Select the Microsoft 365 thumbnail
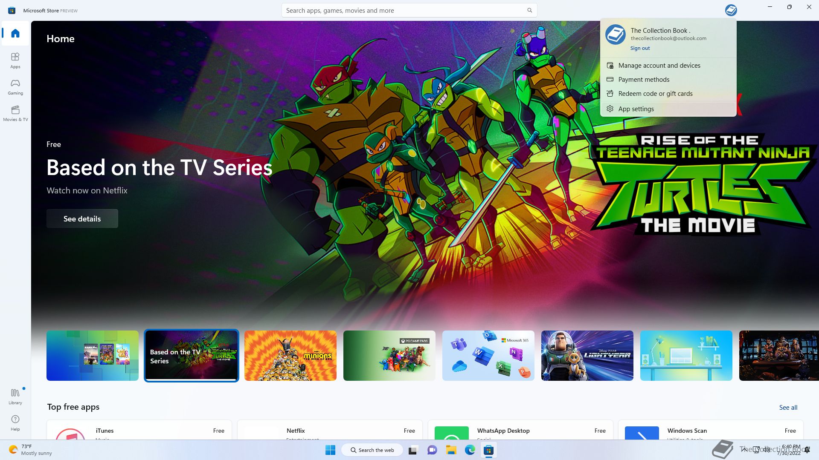 pos(488,356)
